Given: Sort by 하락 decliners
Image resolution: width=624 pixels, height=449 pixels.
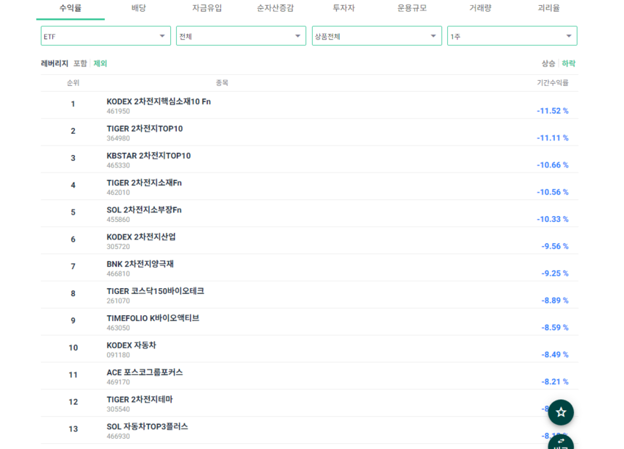Looking at the screenshot, I should coord(569,63).
